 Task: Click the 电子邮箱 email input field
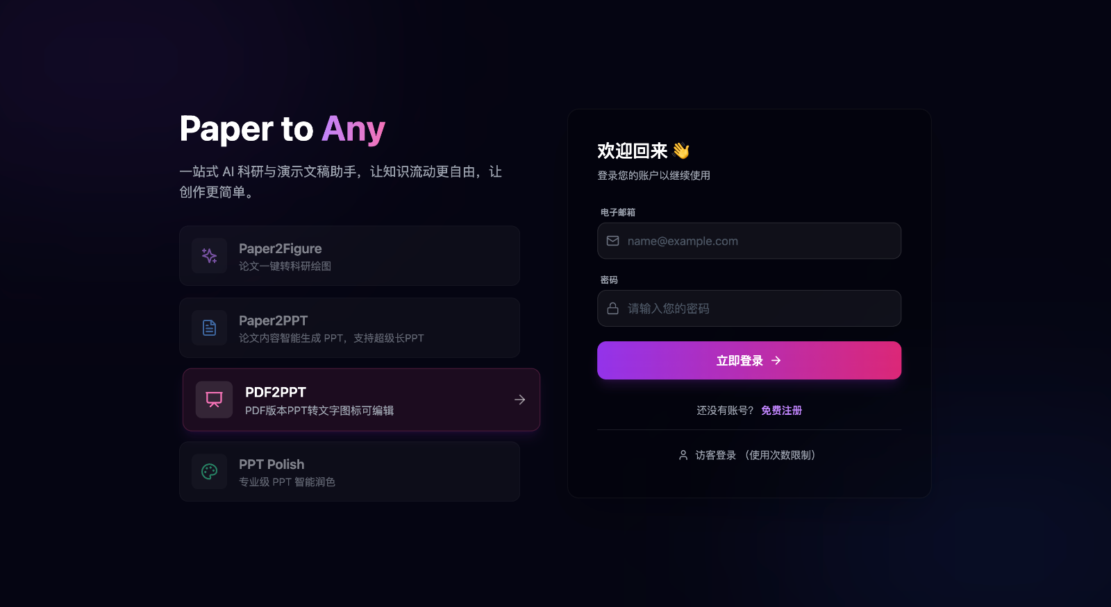point(749,241)
